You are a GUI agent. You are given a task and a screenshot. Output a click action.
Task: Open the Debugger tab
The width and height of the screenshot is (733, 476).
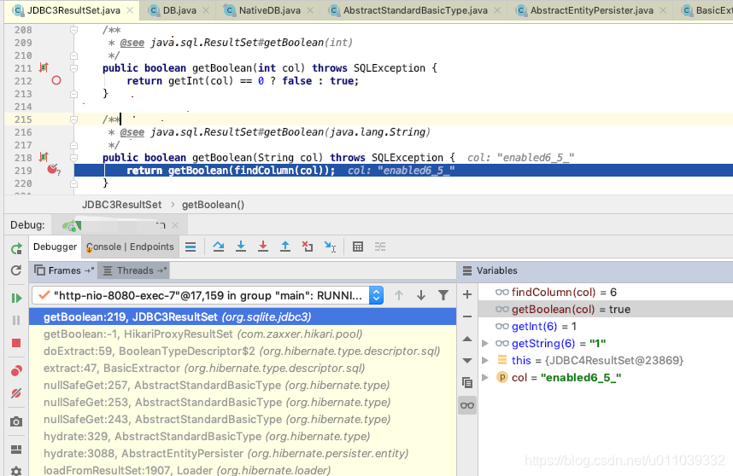(x=55, y=247)
